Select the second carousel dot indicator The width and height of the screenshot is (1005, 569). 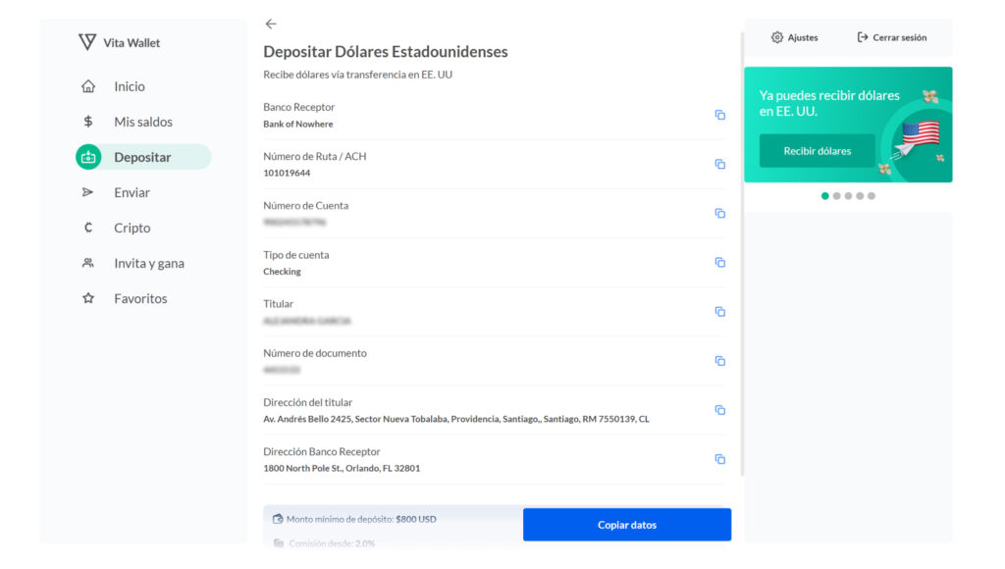[836, 195]
